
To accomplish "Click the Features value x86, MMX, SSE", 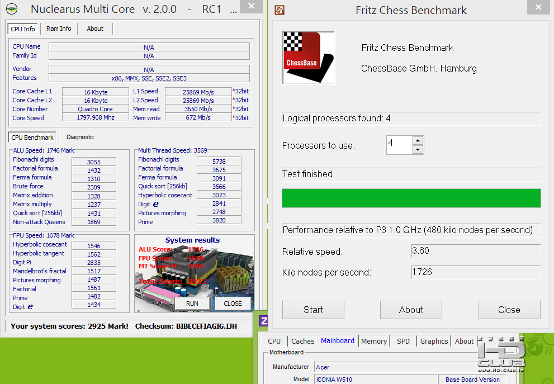I will [149, 78].
